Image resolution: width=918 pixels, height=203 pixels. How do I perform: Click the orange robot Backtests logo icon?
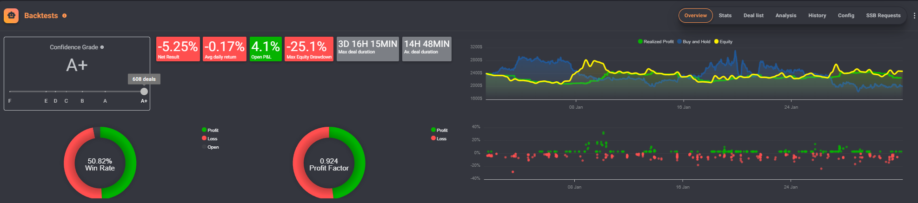11,16
